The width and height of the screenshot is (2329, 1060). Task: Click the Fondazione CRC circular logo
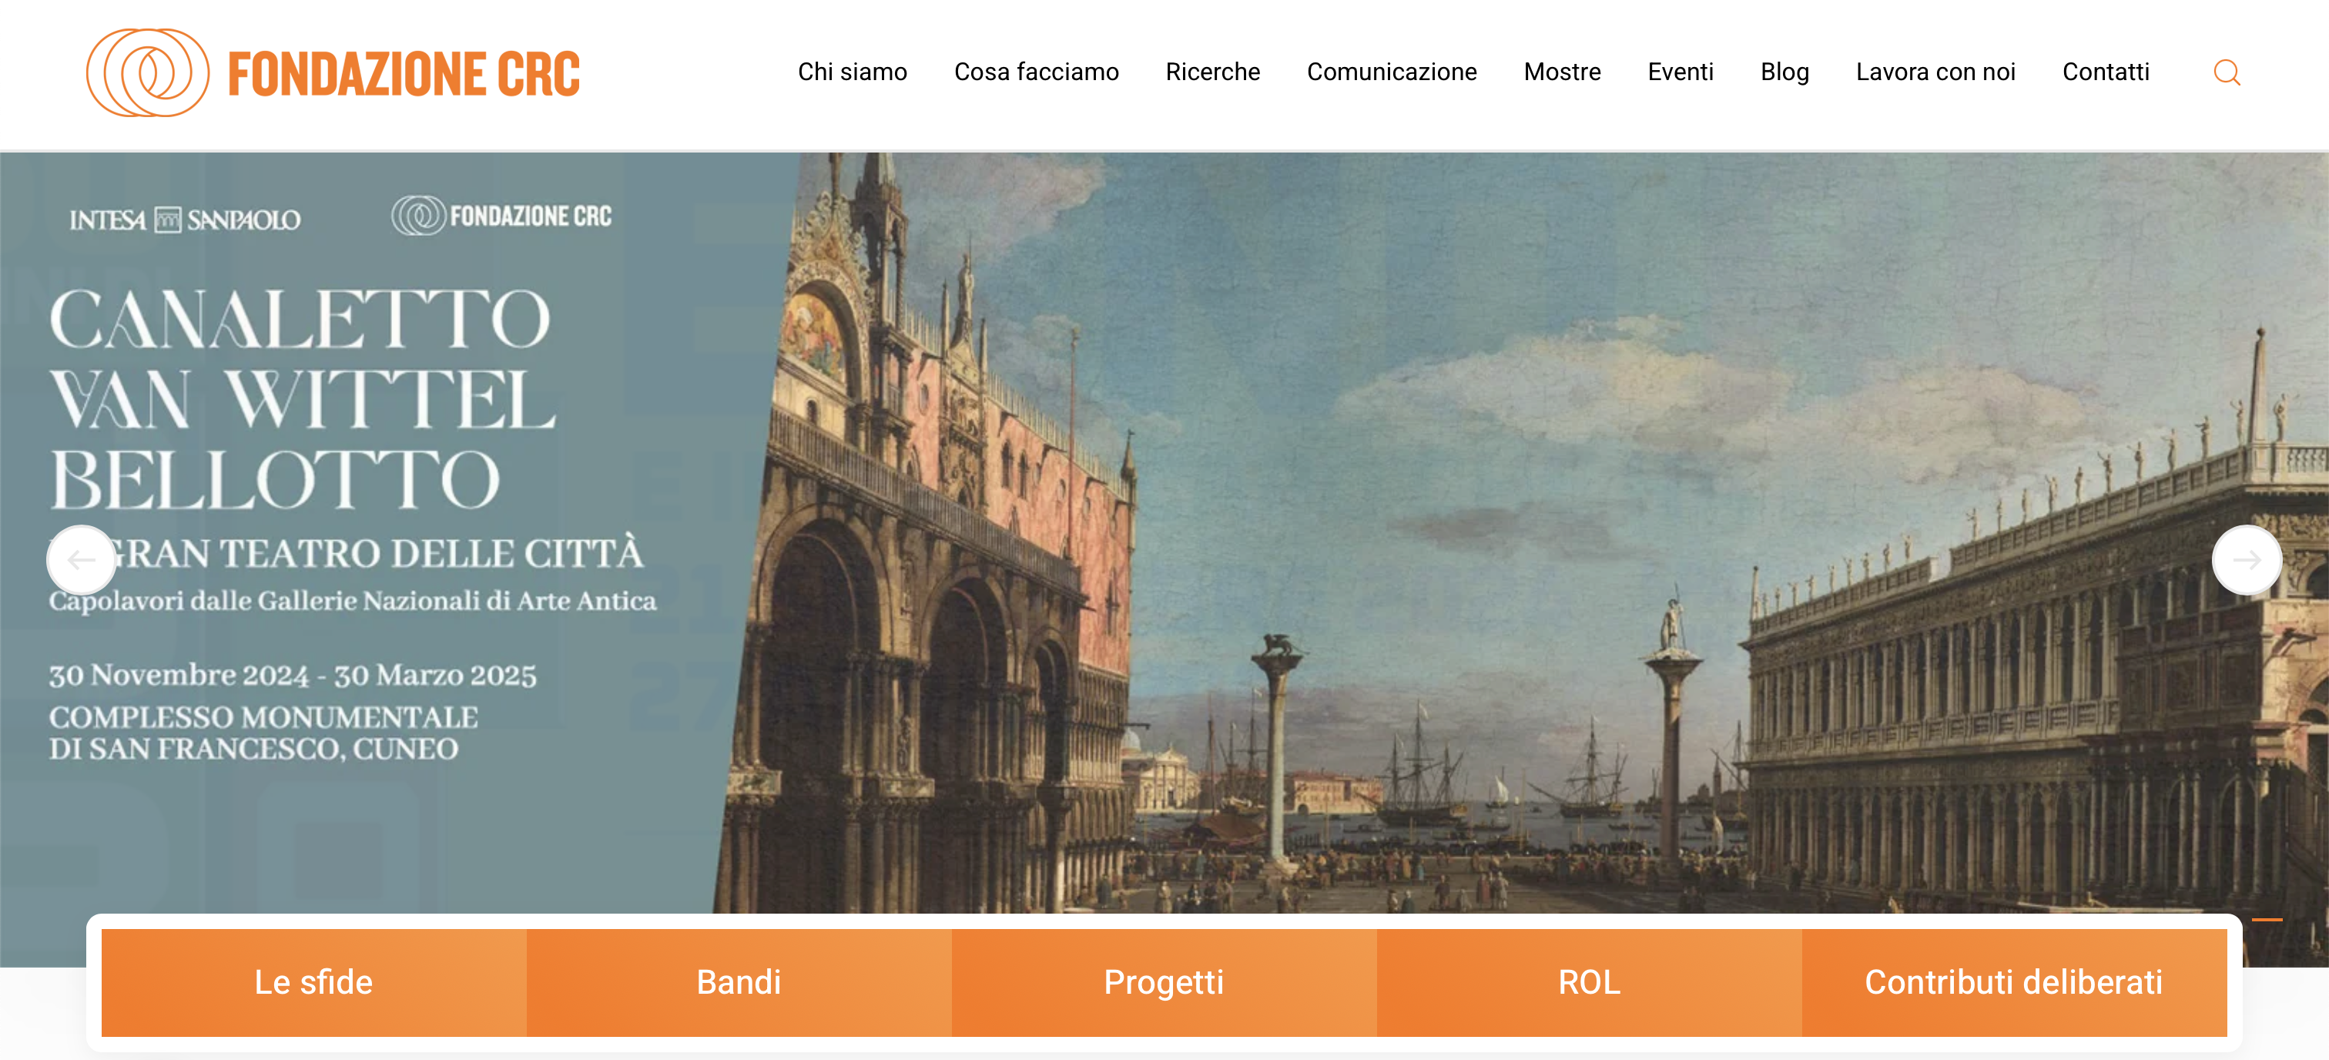pos(147,72)
